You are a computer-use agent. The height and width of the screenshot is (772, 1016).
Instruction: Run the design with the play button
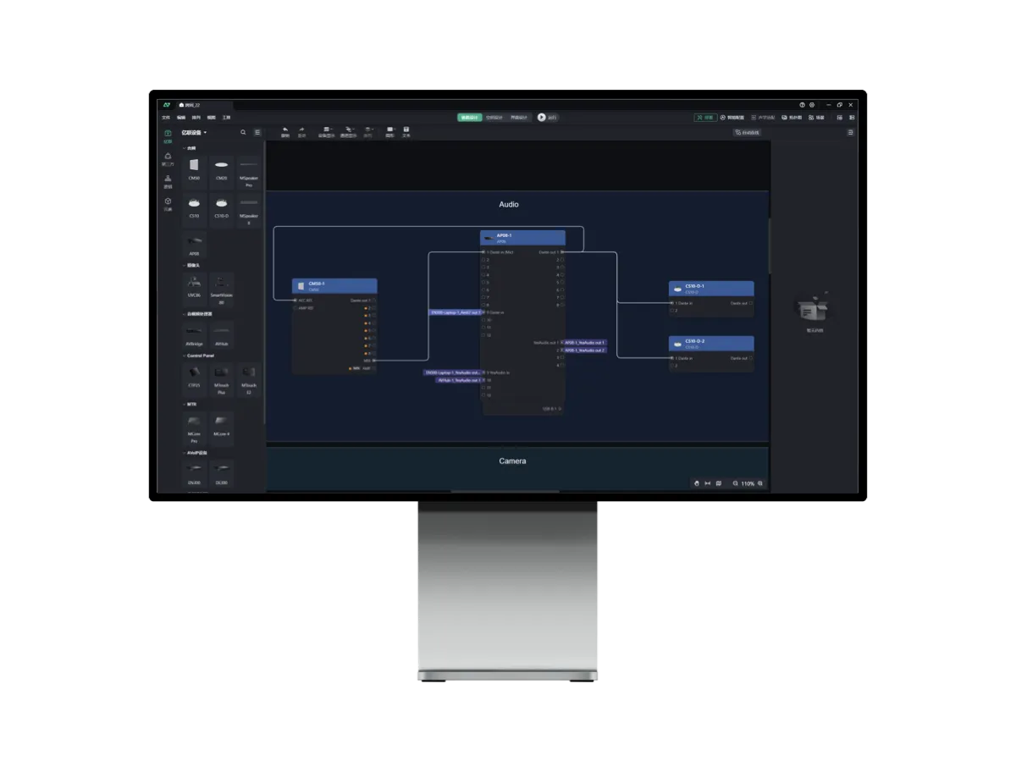[542, 118]
